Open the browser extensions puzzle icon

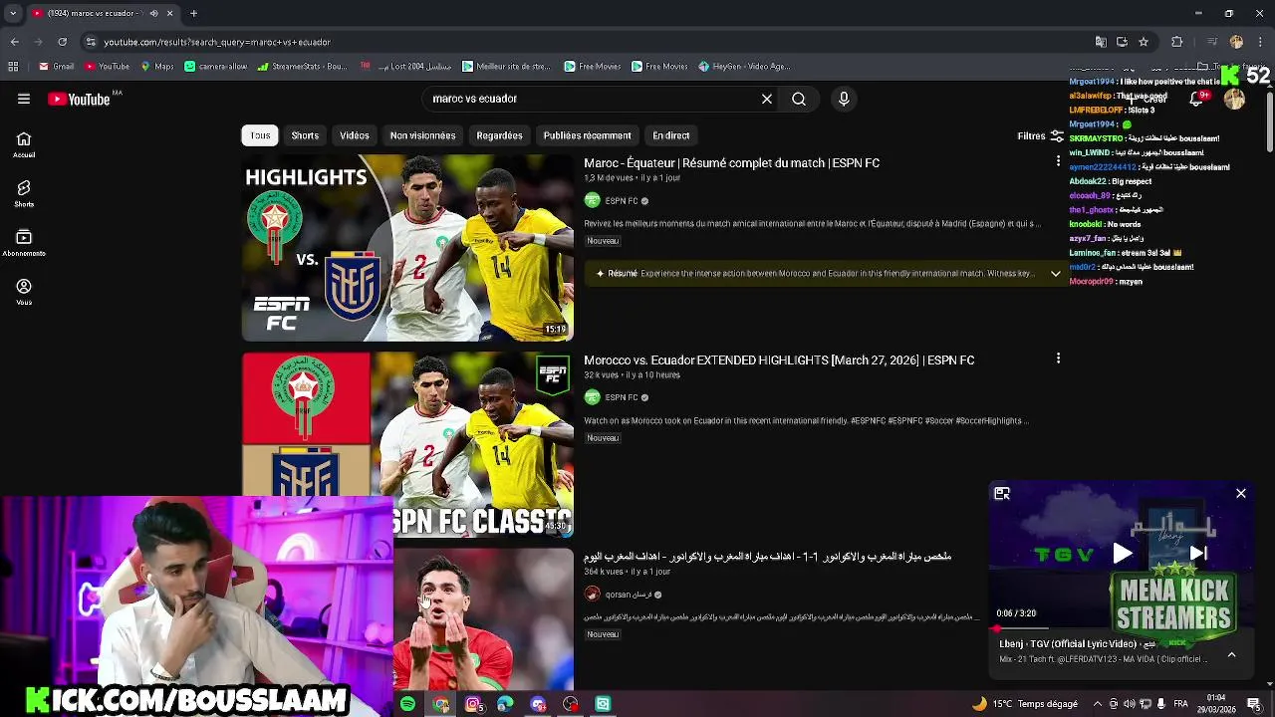[x=1177, y=42]
